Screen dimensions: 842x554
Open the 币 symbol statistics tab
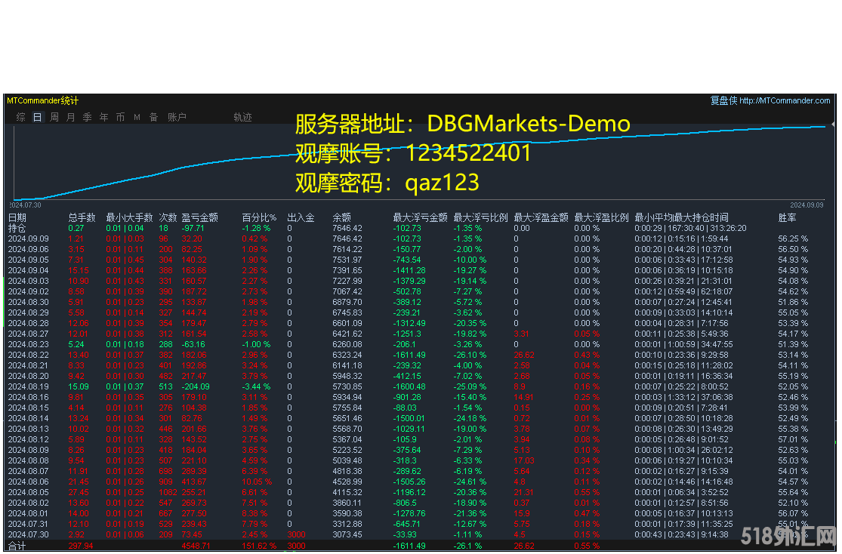120,117
